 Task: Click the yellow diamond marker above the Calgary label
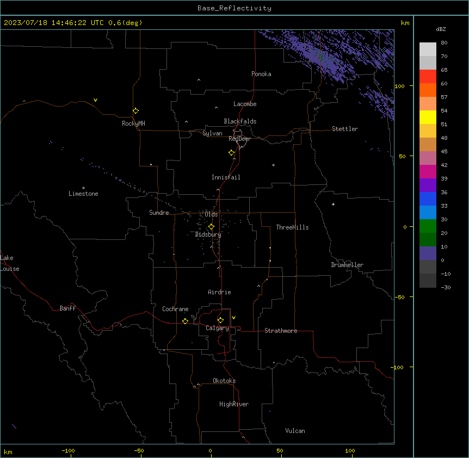click(221, 320)
